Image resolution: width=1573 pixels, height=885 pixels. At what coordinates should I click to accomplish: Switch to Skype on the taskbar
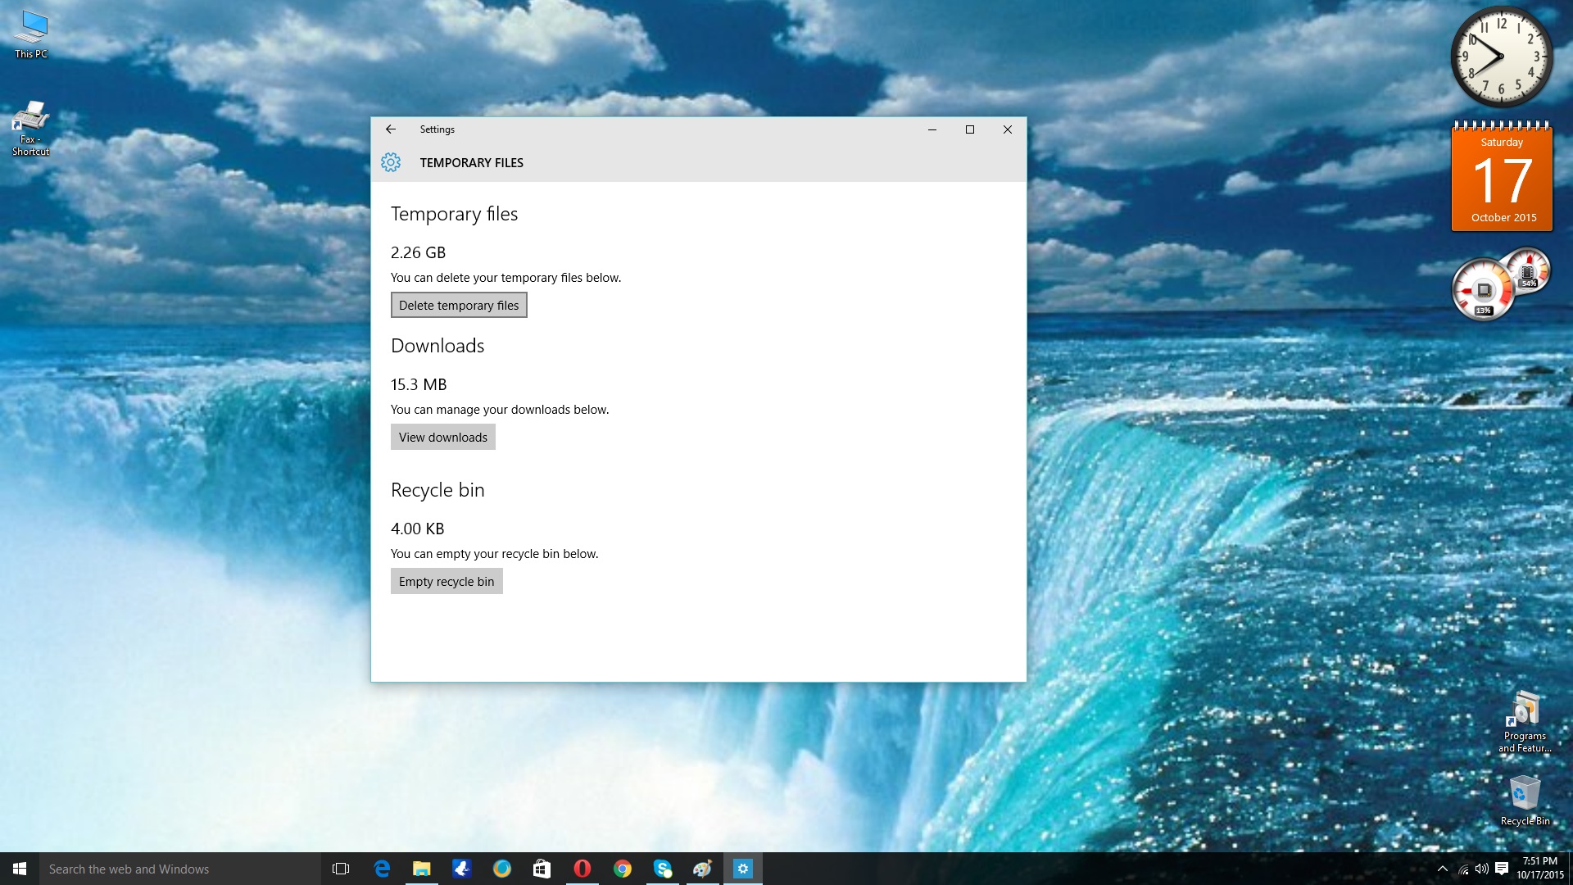coord(663,869)
